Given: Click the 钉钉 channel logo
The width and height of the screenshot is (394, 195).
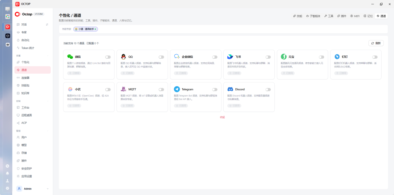Looking at the screenshot, I should coord(337,57).
